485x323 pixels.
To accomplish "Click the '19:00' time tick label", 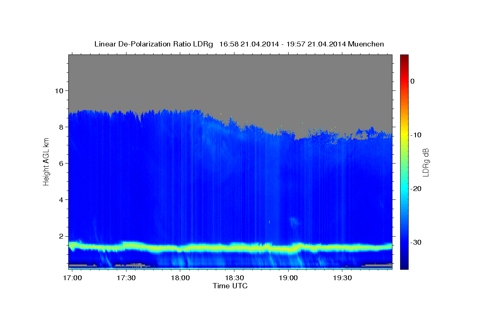I will [x=288, y=278].
